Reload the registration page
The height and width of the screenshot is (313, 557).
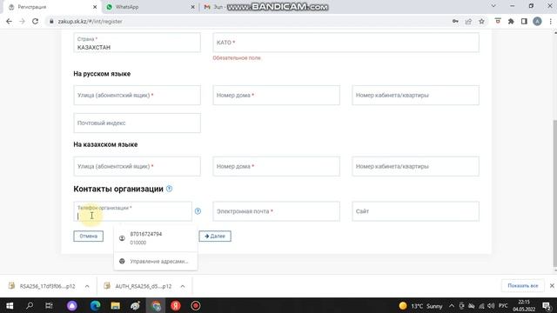35,21
